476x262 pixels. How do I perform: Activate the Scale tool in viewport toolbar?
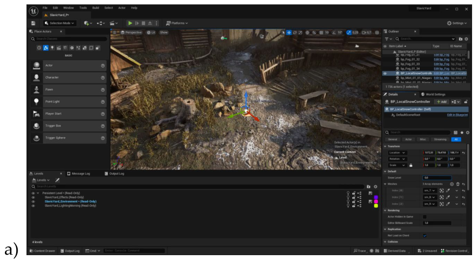point(300,32)
